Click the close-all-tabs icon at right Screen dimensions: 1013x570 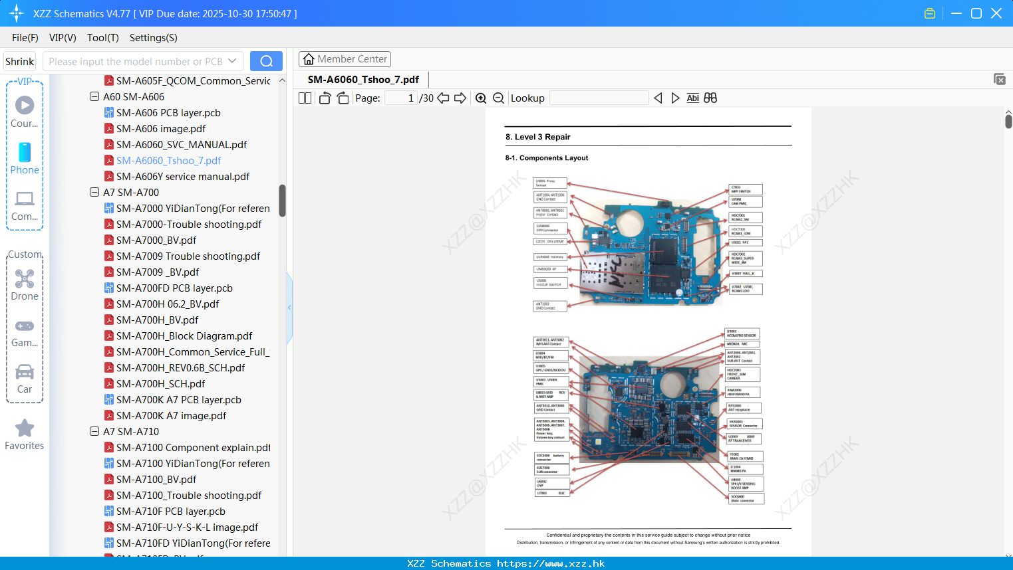(x=1000, y=79)
